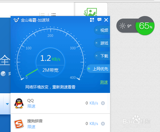
Task: Click the 网络环境改变，重新测速看看 message
Action: pos(50,87)
